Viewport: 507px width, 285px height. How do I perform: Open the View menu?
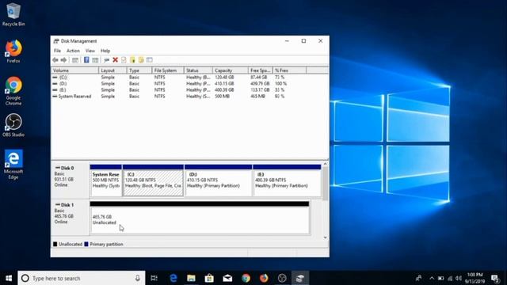90,51
